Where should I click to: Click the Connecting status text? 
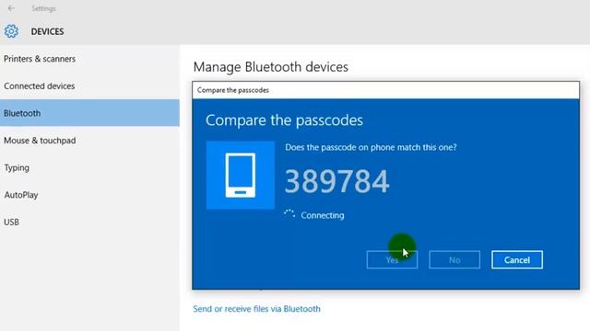(x=323, y=215)
